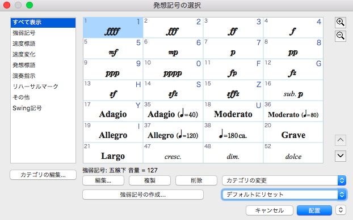Select the sffz dynamic in cell 15

point(233,90)
